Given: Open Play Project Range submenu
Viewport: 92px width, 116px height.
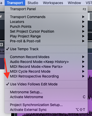Looking at the screenshot, I should pyautogui.click(x=46, y=36).
